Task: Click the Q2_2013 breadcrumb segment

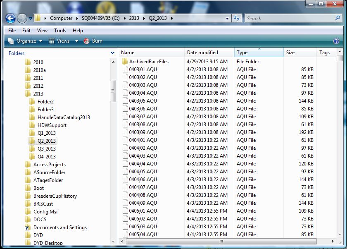Action: pos(157,18)
